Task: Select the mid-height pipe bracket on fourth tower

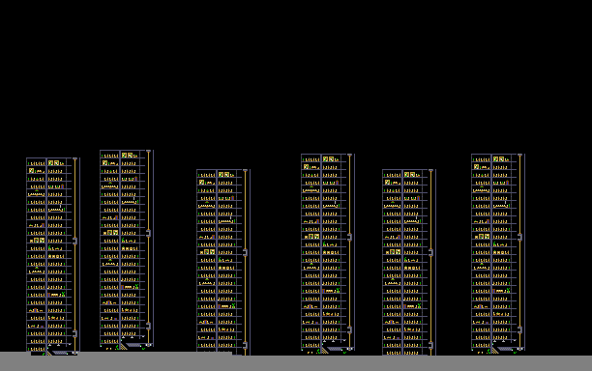Action: click(349, 237)
